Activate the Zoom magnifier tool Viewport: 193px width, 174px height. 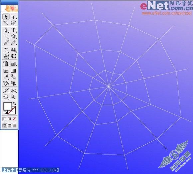(x=13, y=97)
